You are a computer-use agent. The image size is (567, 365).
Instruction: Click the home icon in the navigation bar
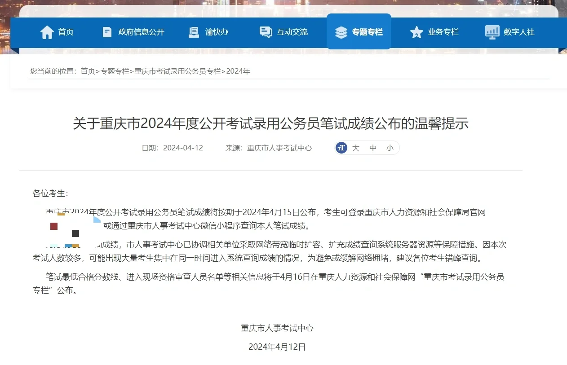(47, 31)
